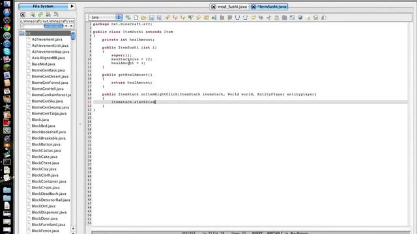Screen dimensions: 417x234
Task: Click the green plus icon in file browser toolbar
Action: [40, 14]
